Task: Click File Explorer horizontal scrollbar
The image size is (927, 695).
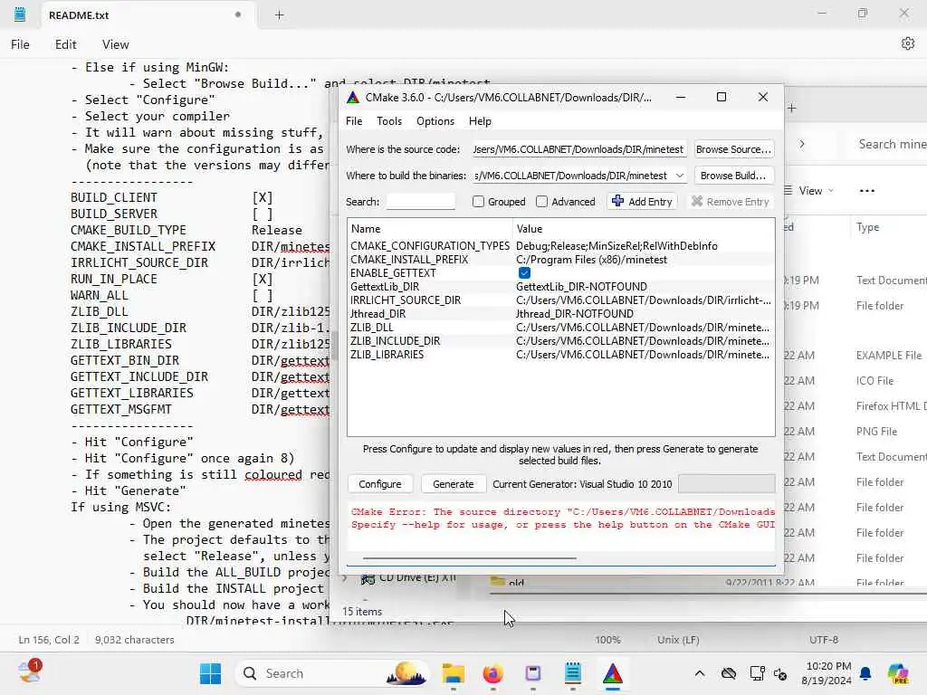Action: pyautogui.click(x=708, y=593)
